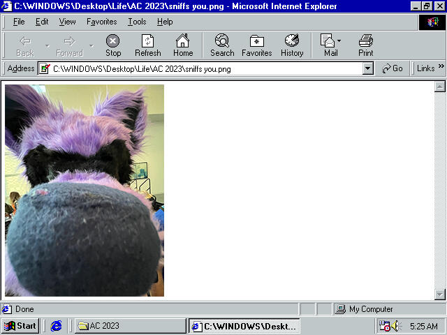
Task: Expand the address bar dropdown list
Action: (368, 68)
